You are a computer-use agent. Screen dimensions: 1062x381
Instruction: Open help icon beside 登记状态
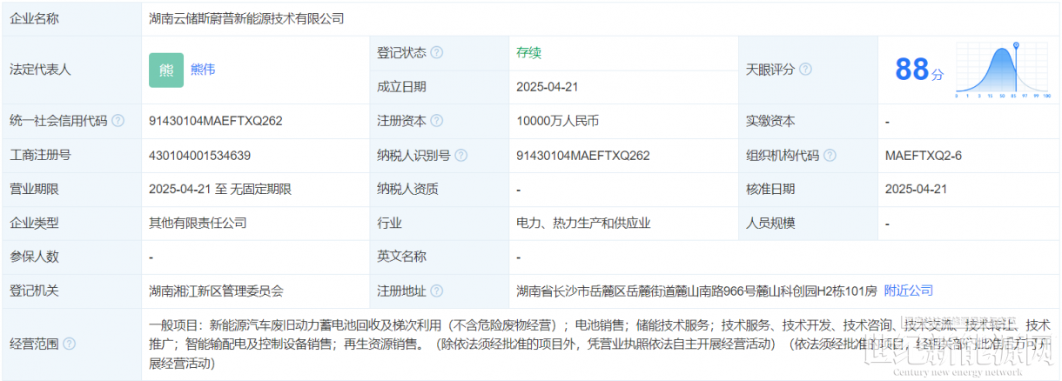coord(437,52)
